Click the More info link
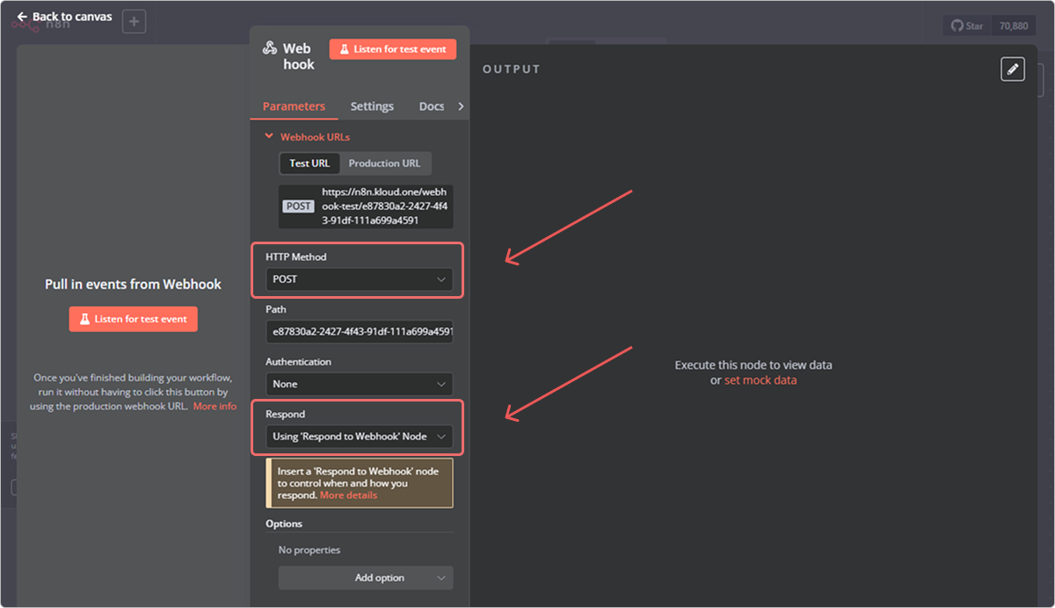The image size is (1055, 608). click(215, 406)
